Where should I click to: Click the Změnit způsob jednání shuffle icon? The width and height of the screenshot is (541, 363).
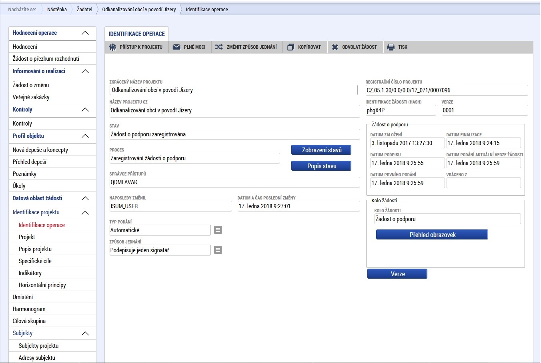click(219, 47)
